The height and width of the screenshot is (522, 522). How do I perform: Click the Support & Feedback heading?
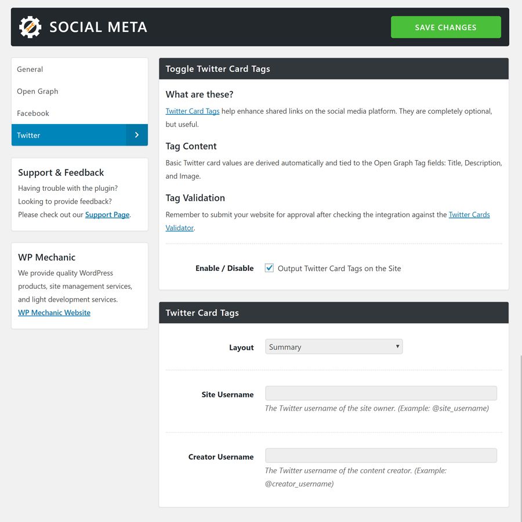pos(61,172)
